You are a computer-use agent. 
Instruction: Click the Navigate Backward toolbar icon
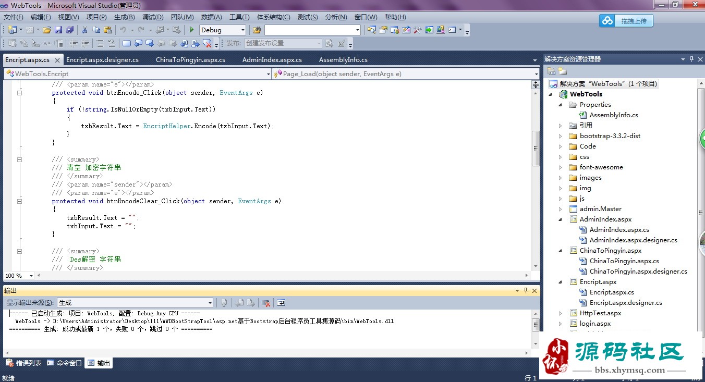pyautogui.click(x=160, y=30)
